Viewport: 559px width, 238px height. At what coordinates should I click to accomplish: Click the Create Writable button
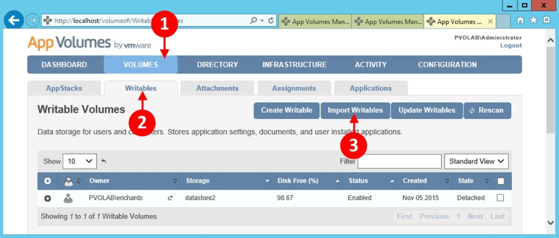tap(286, 111)
